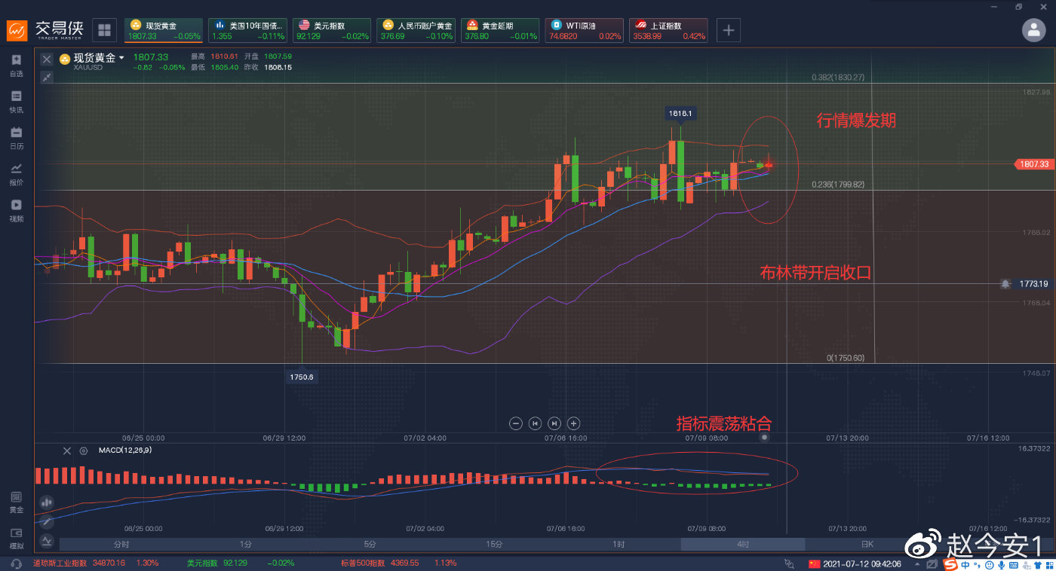Click the China flag timezone icon

point(814,563)
